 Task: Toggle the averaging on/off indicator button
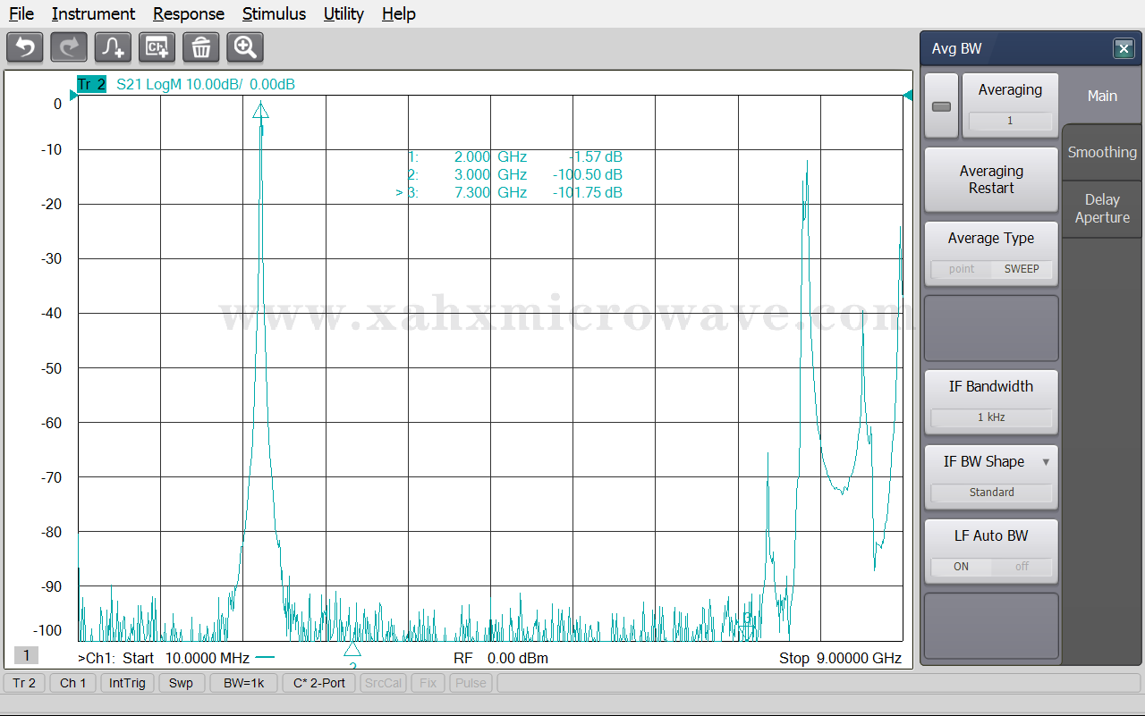tap(941, 106)
